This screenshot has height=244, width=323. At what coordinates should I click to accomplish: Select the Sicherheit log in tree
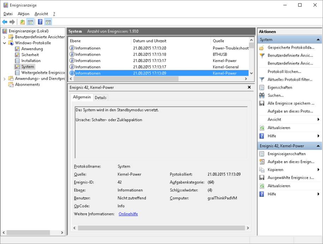tap(30, 55)
